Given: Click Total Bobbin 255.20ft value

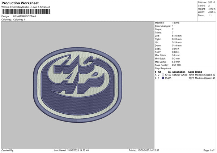Looking at the screenshot, I should pyautogui.click(x=176, y=65).
